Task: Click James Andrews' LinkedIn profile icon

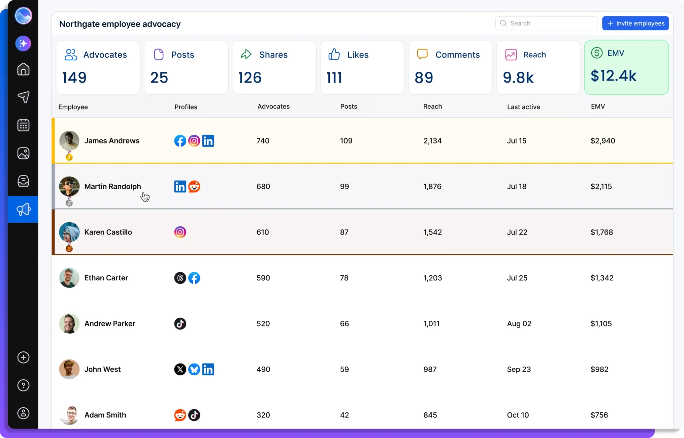Action: [208, 141]
